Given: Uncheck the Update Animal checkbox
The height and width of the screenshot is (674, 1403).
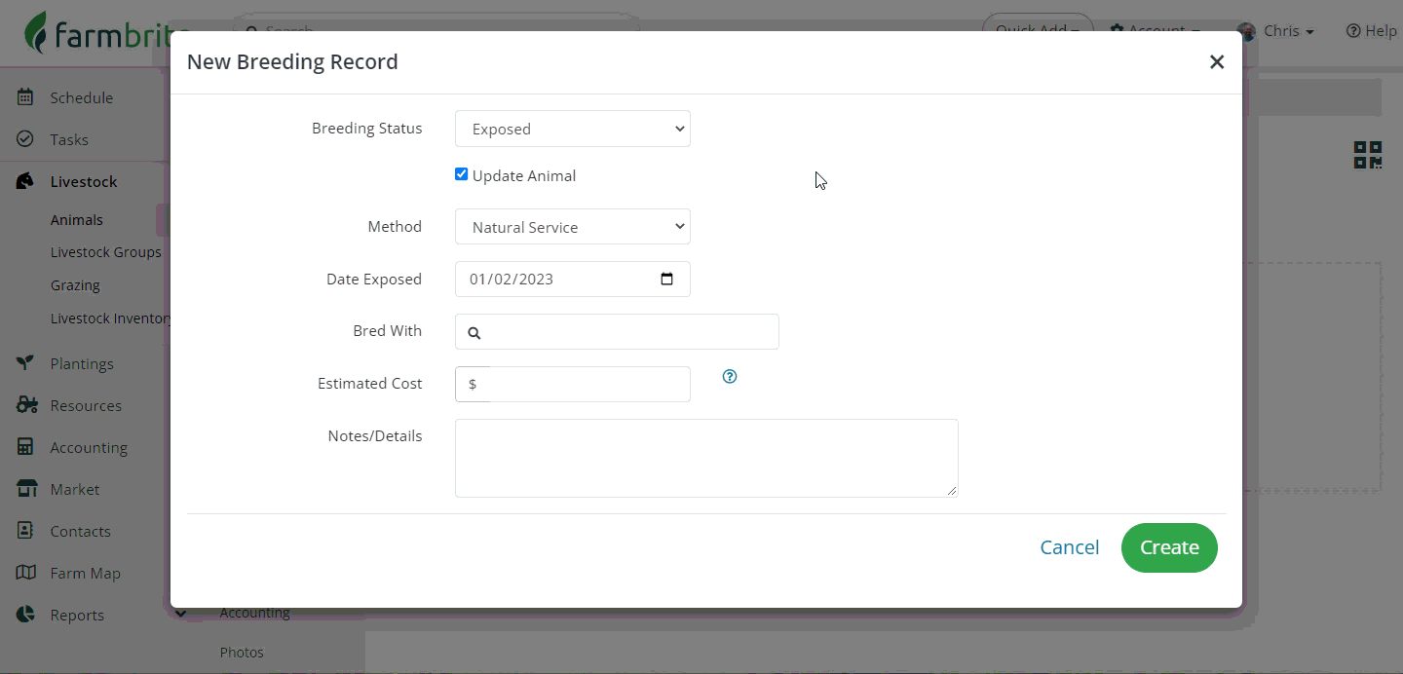Looking at the screenshot, I should 462,174.
